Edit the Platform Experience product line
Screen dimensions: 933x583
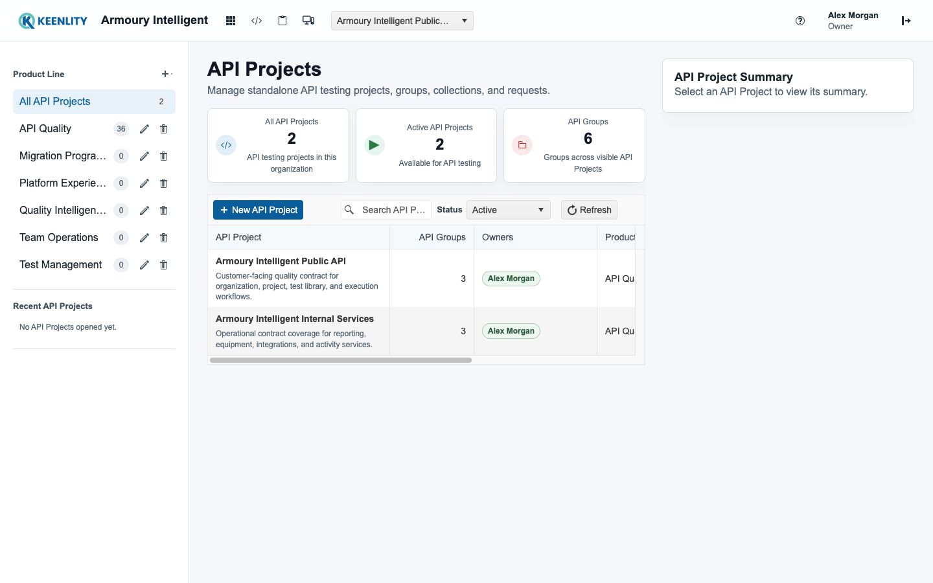(144, 183)
